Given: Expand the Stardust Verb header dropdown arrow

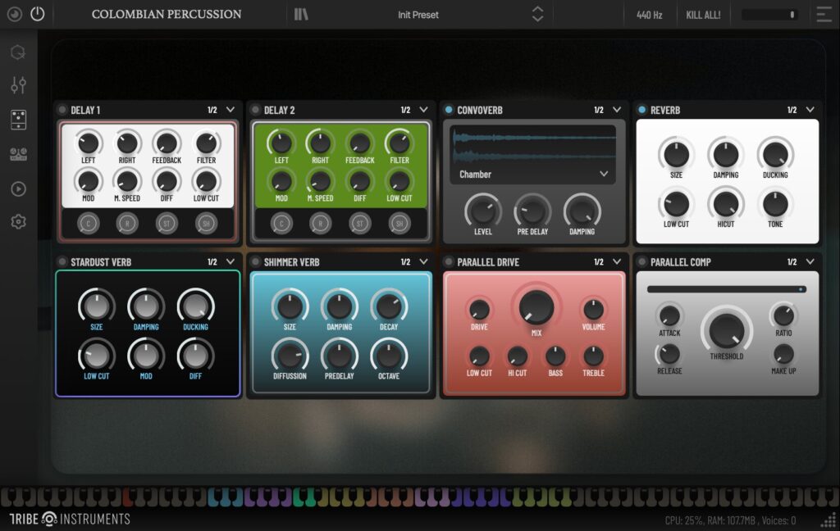Looking at the screenshot, I should [231, 261].
